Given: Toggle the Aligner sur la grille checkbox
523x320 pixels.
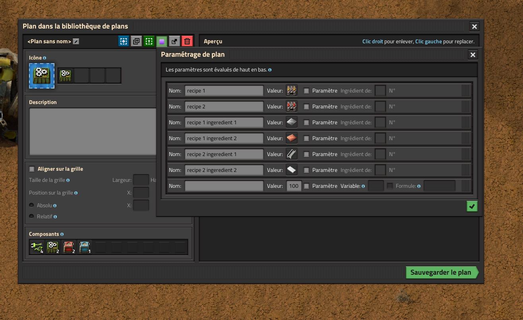Looking at the screenshot, I should click(x=32, y=169).
